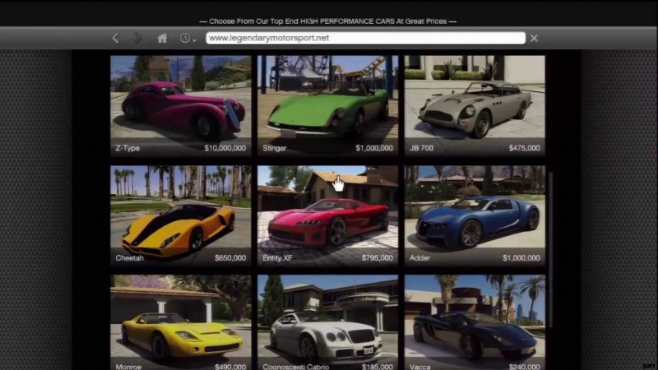Click the page vertical scrollbar
Viewport: 658px width, 370px height.
[x=550, y=250]
